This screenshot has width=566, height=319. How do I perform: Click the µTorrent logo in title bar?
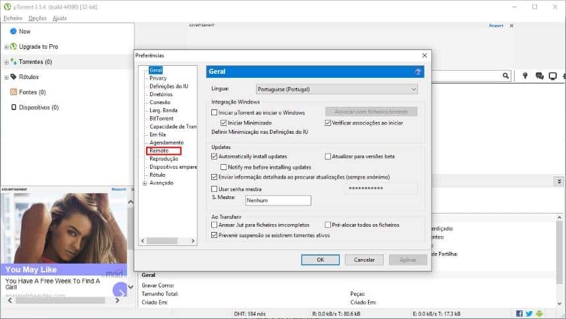coord(7,7)
